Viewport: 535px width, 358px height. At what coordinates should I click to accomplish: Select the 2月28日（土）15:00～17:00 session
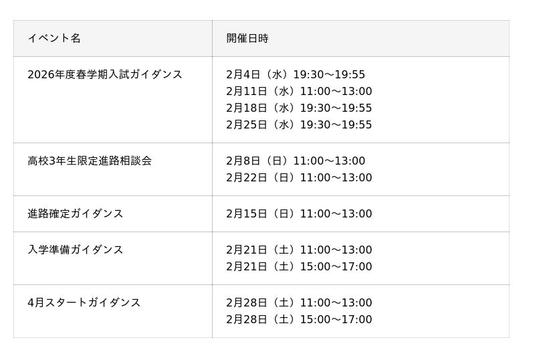pyautogui.click(x=299, y=319)
